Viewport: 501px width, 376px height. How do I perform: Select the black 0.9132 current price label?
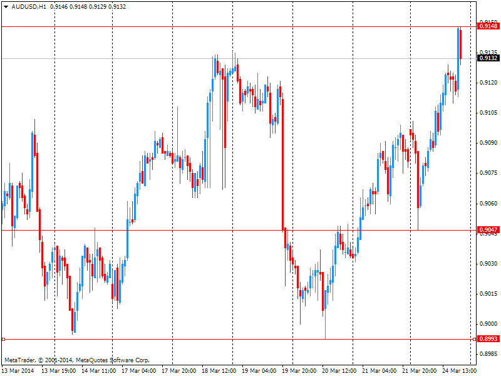tap(488, 58)
